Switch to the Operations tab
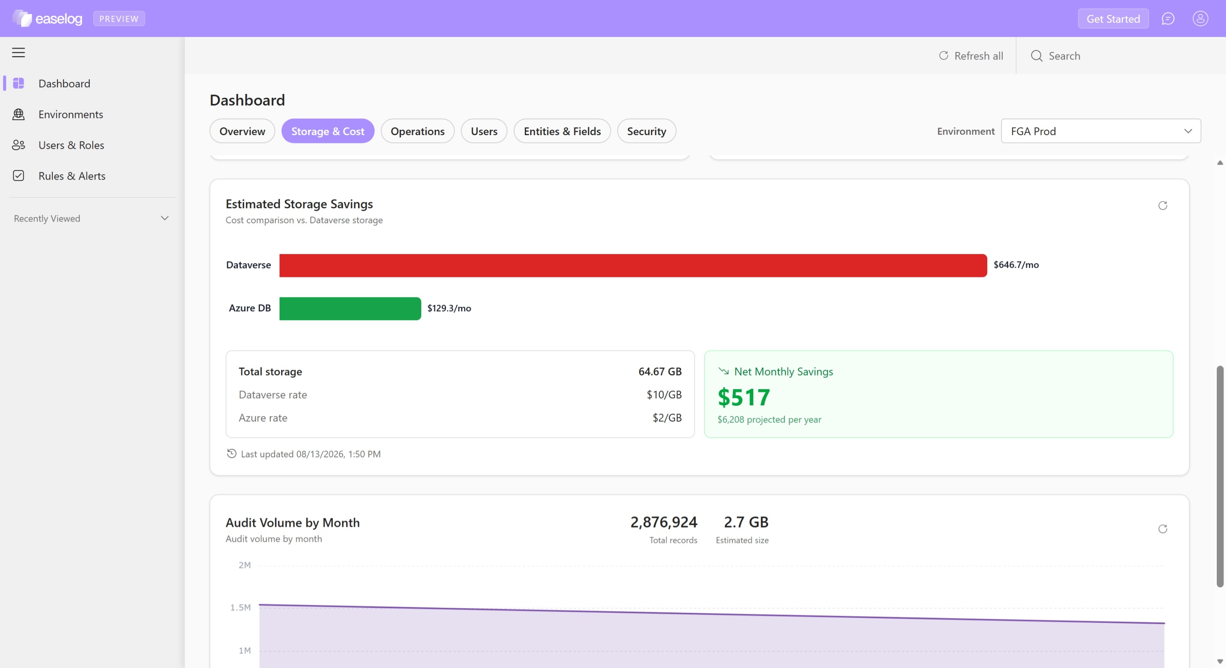The width and height of the screenshot is (1226, 668). coord(418,131)
